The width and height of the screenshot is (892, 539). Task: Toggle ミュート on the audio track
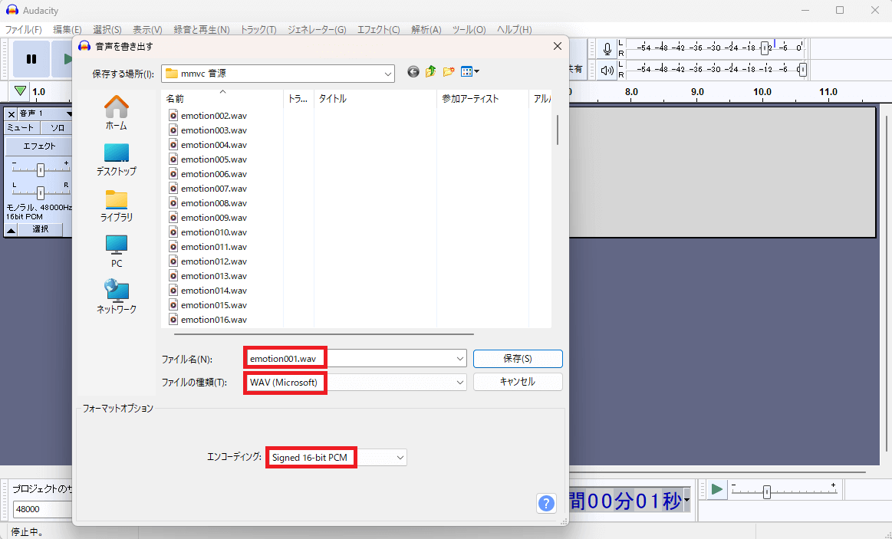point(21,128)
